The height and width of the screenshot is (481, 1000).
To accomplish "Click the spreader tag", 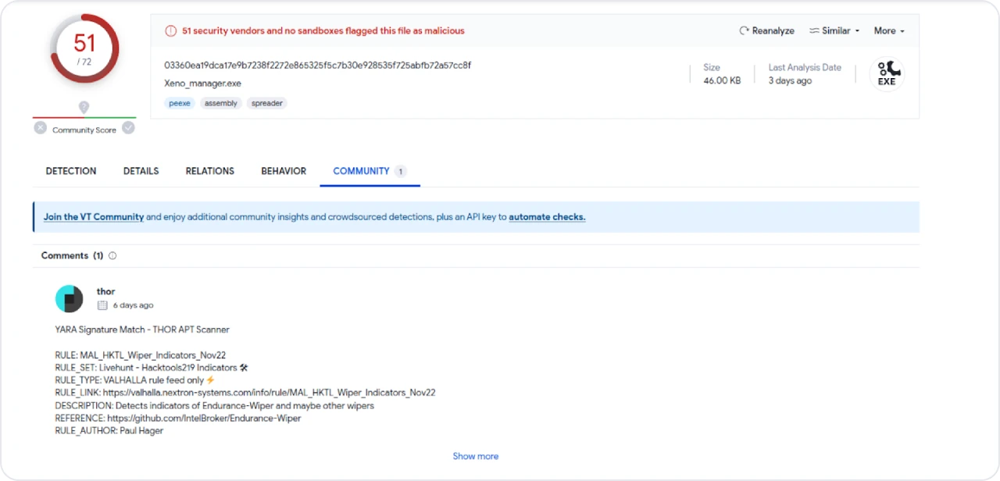I will coord(266,103).
